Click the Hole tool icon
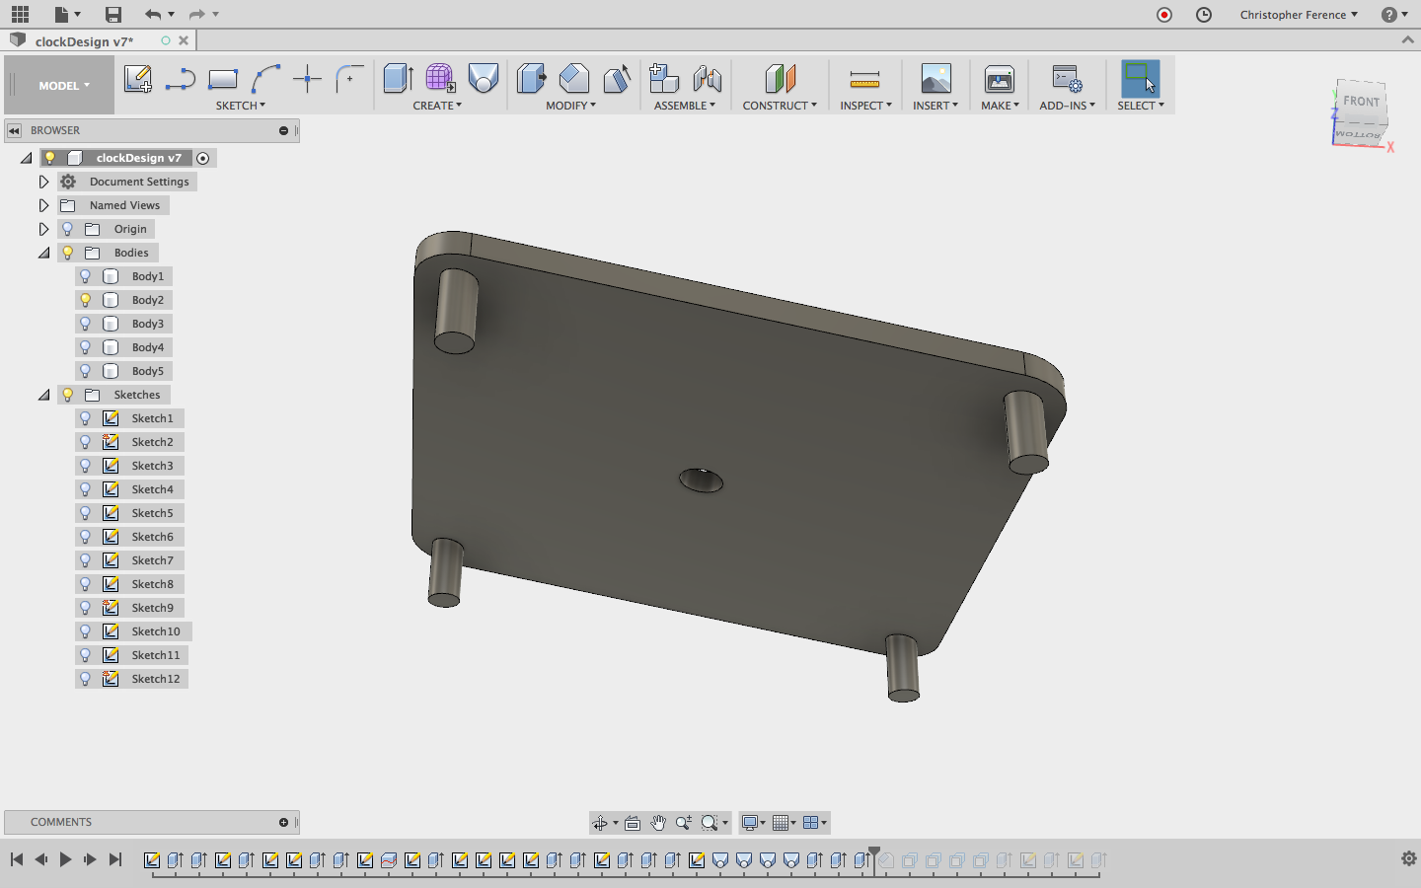This screenshot has width=1421, height=888. (x=484, y=78)
